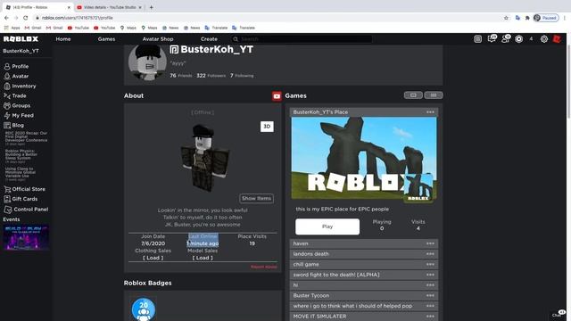
Task: Expand the helped pop game row
Action: coord(364,306)
